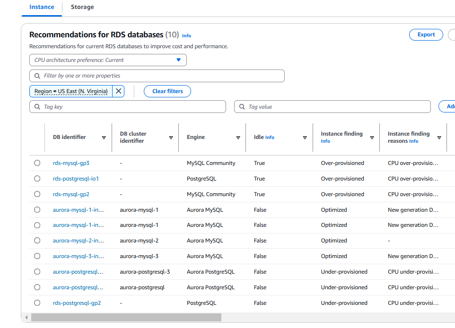This screenshot has height=328, width=455.
Task: Click the Info link near the recommendations heading
Action: coord(186,35)
